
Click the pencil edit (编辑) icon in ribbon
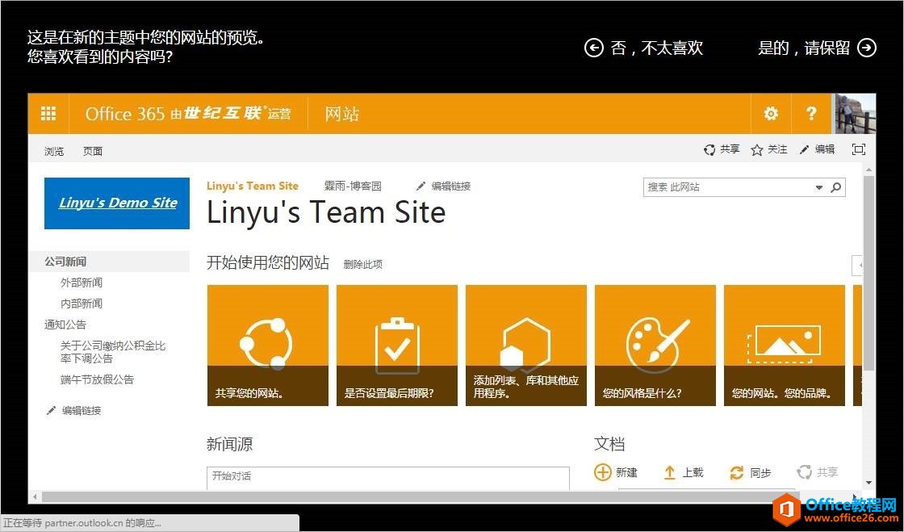pyautogui.click(x=804, y=150)
